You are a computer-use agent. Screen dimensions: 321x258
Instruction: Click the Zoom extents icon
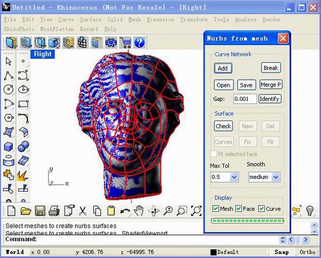pyautogui.click(x=196, y=211)
